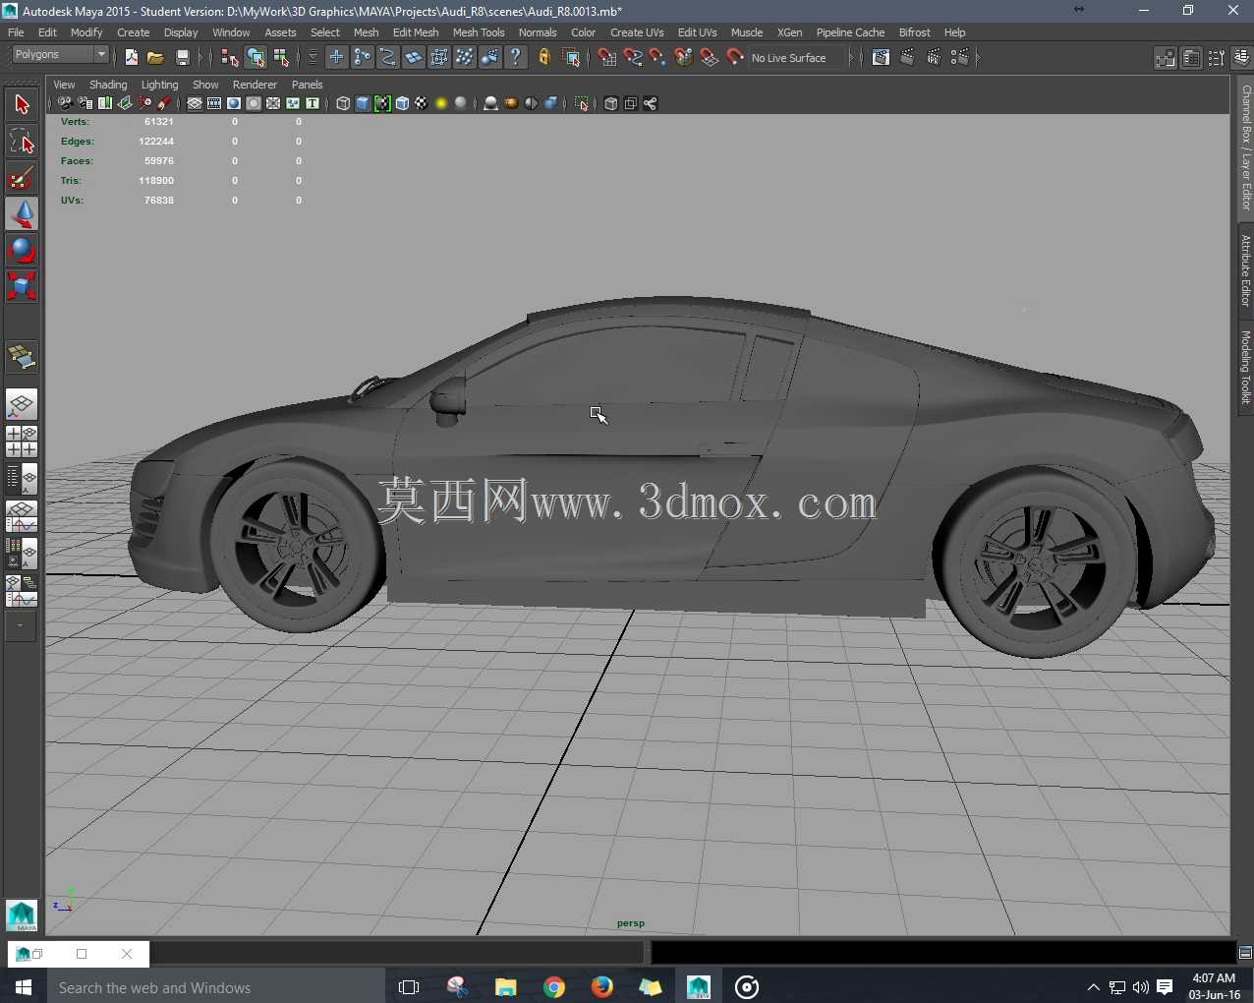Open viewport Lighting menu

tap(159, 85)
